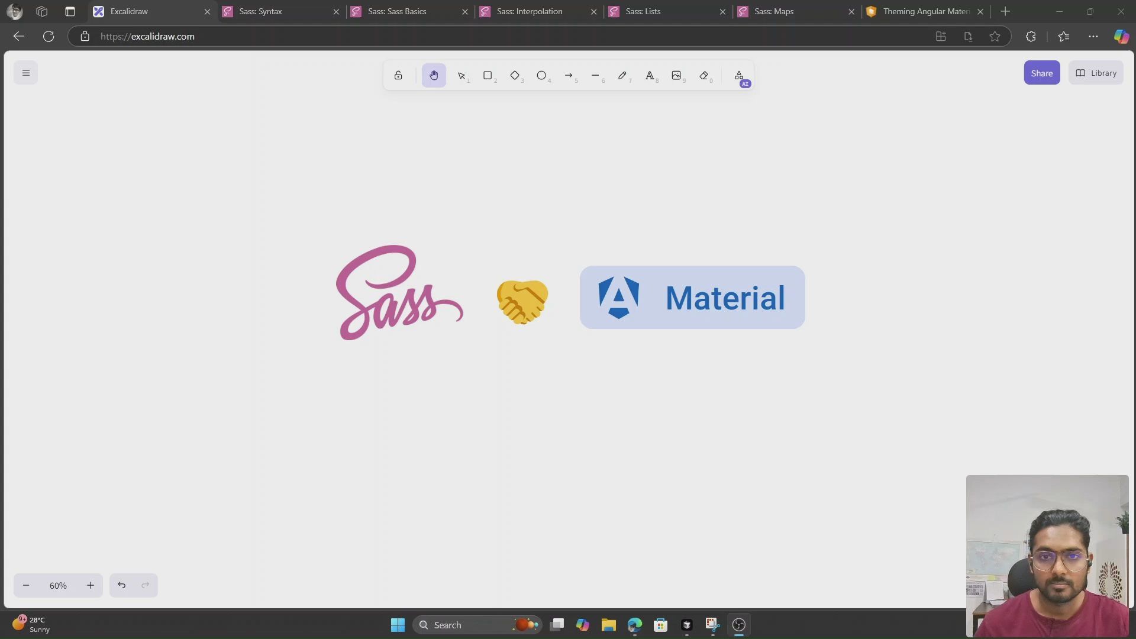Open Microsoft Store from taskbar
This screenshot has height=639, width=1136.
(661, 625)
